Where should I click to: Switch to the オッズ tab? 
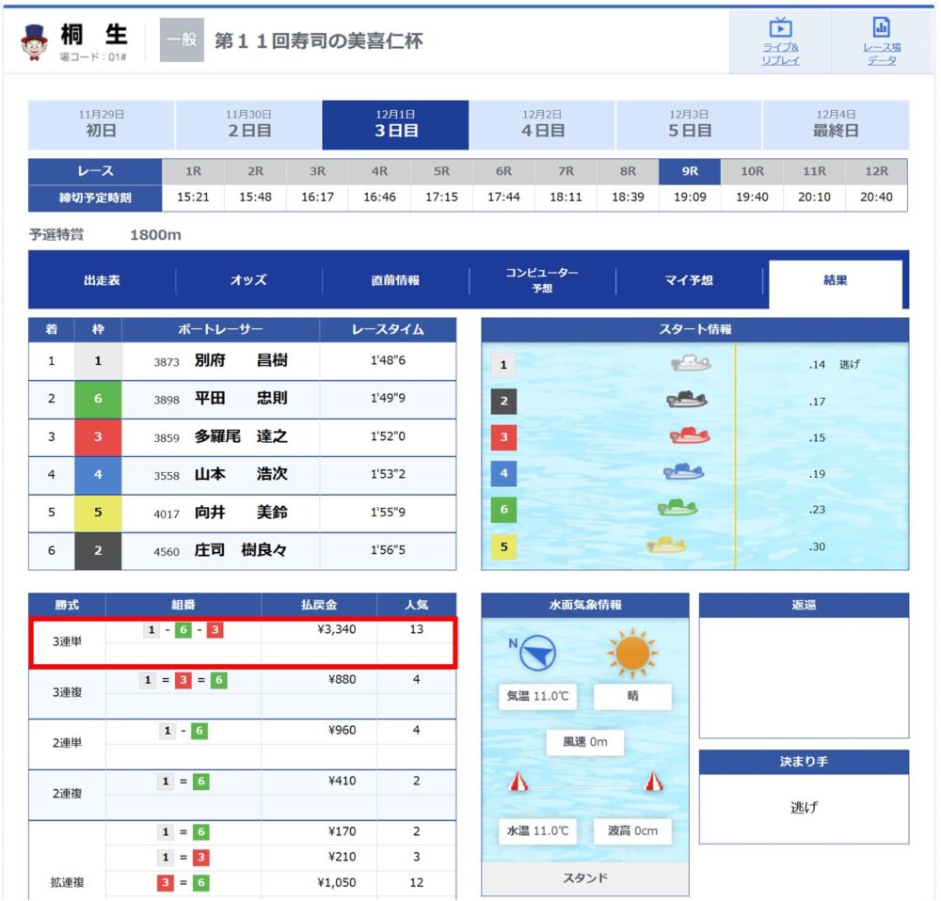point(248,280)
